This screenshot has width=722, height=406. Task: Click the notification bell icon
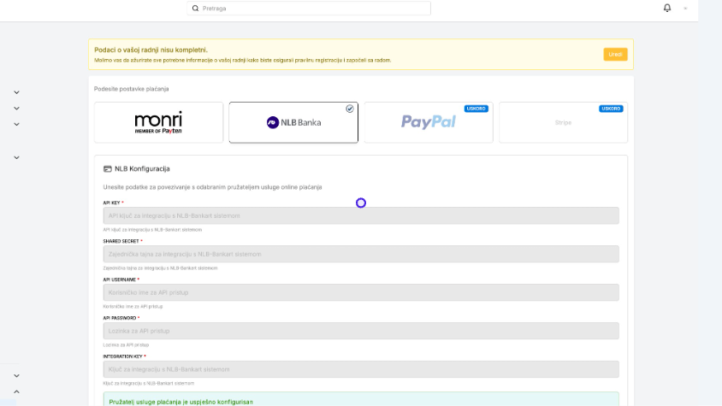coord(666,8)
